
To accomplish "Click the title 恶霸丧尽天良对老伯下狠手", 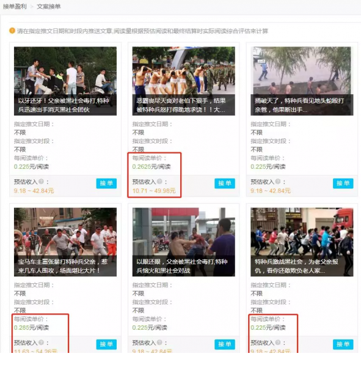I will (x=181, y=105).
